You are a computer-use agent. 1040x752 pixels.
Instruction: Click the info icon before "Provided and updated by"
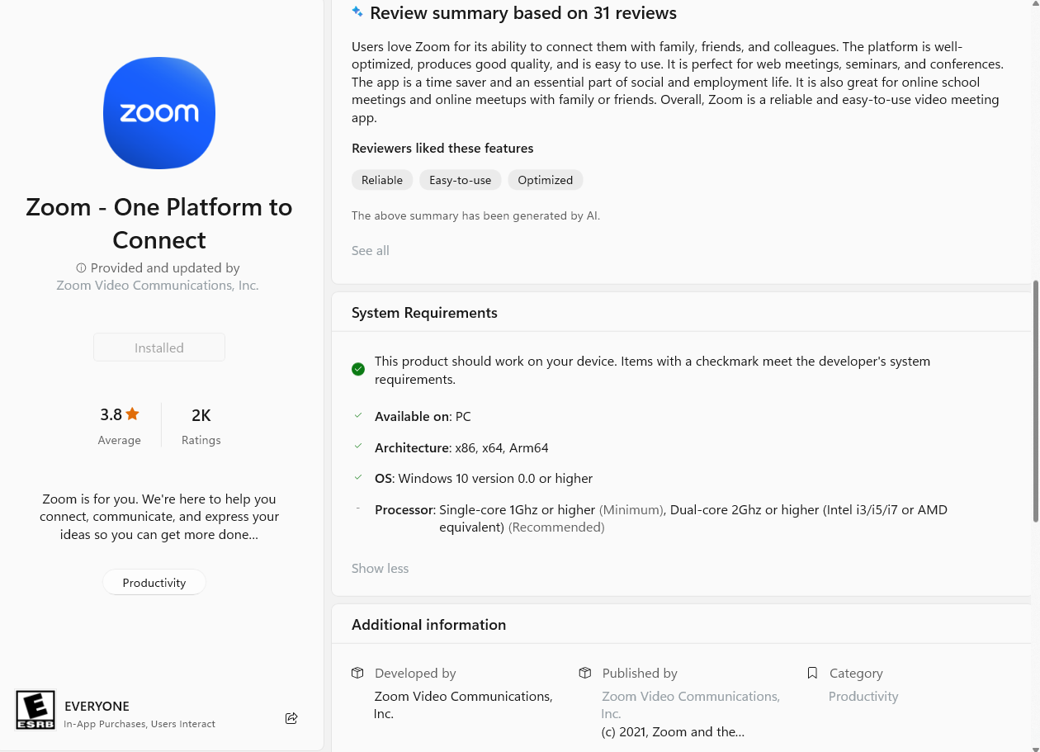tap(81, 268)
